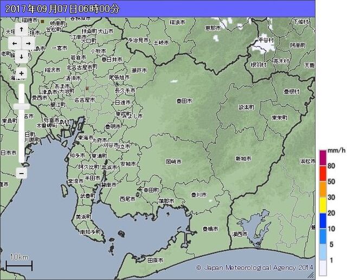Click the 新城市 label on the map
Image resolution: width=347 pixels, height=280 pixels.
click(x=243, y=158)
